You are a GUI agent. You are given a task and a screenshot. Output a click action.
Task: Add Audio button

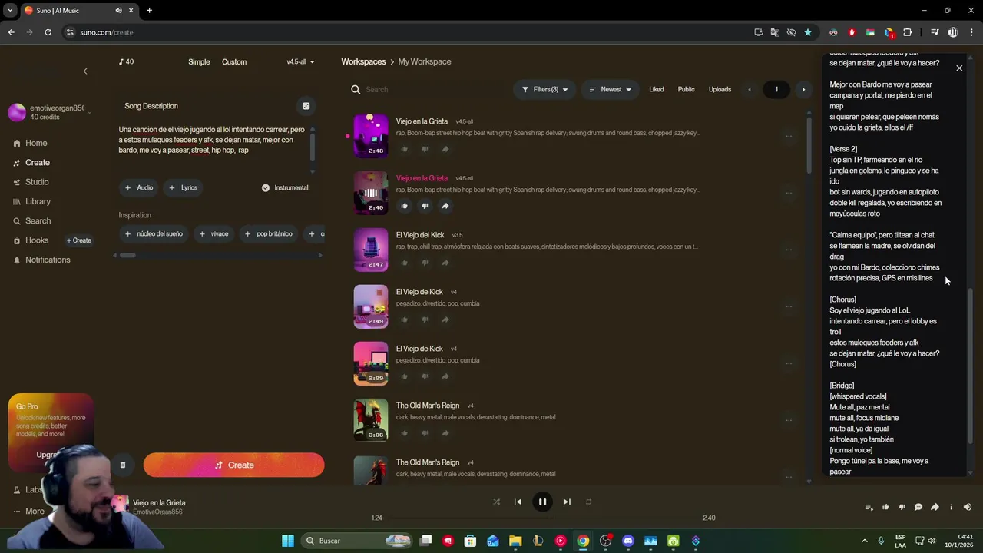[x=139, y=187]
